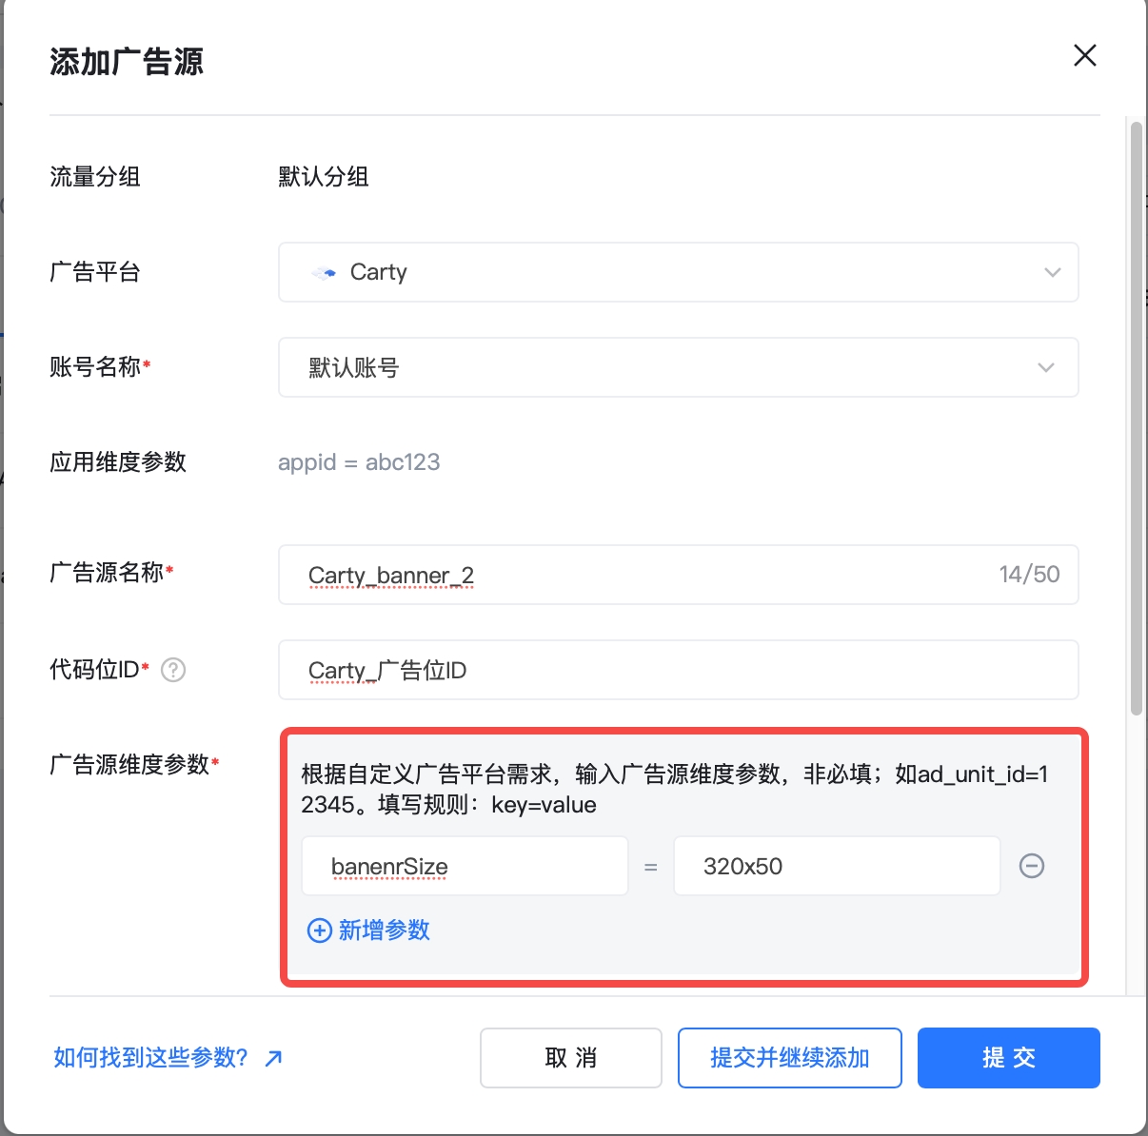Click the external-link arrow after 如何找到这些参数
The image size is (1148, 1136).
click(x=272, y=1058)
